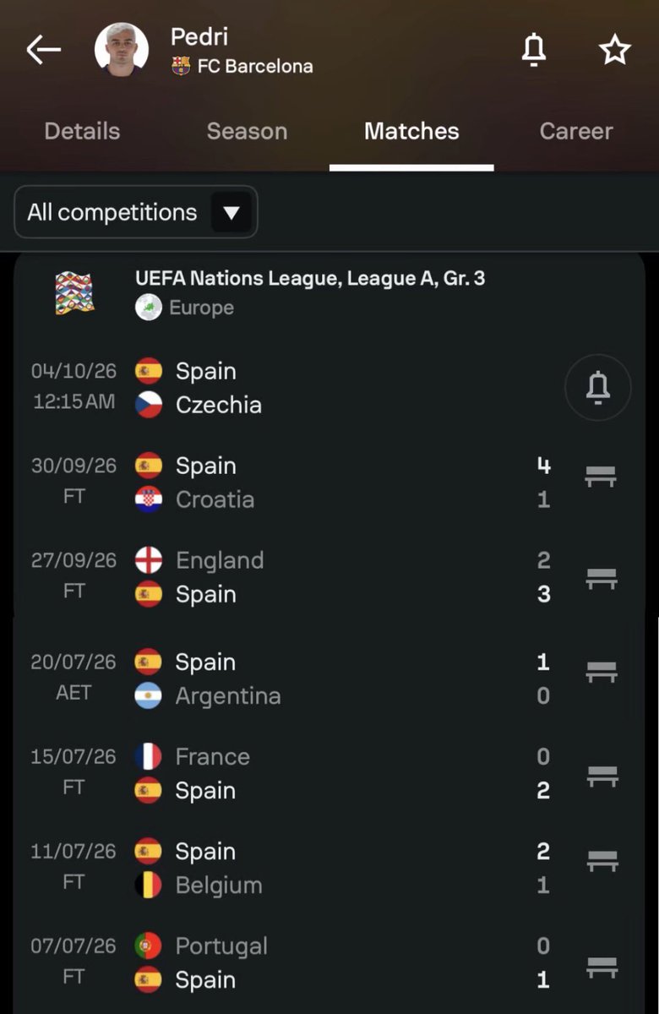Toggle notifications bell for Pedri in header
Screen dimensions: 659x1014
[x=534, y=51]
